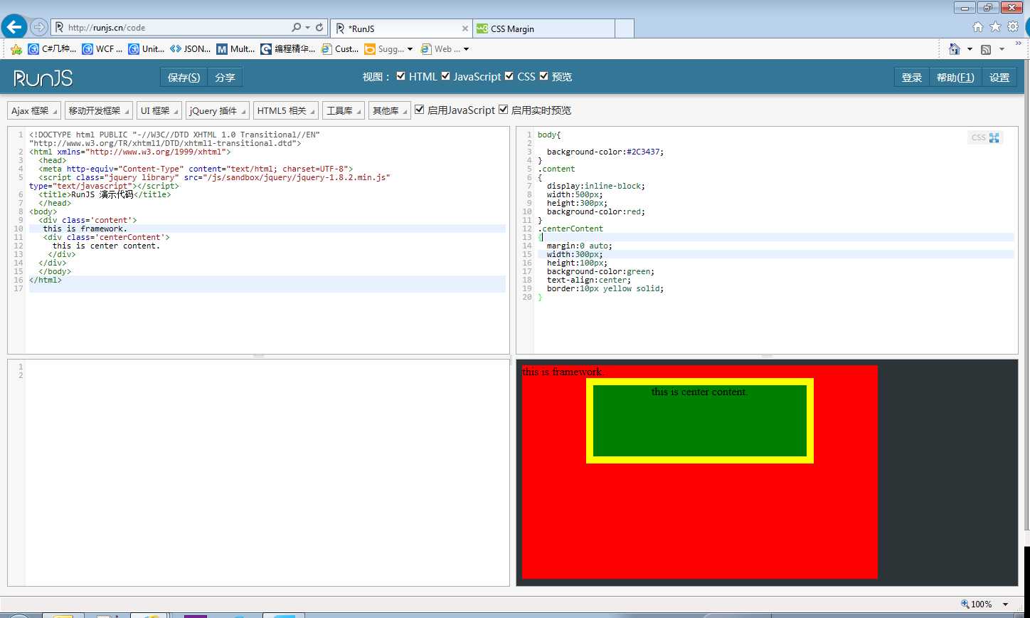Image resolution: width=1030 pixels, height=618 pixels.
Task: Open the 其他库 dropdown
Action: pos(390,110)
